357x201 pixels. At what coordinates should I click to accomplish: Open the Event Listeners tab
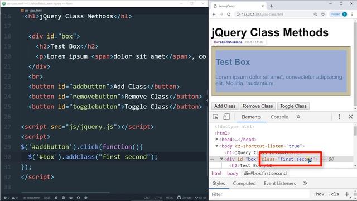pyautogui.click(x=280, y=184)
